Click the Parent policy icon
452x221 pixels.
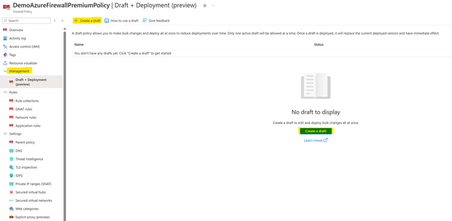(x=11, y=142)
